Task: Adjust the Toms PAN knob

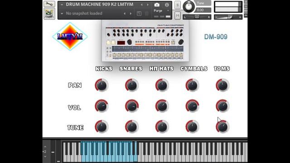Action: [x=222, y=85]
